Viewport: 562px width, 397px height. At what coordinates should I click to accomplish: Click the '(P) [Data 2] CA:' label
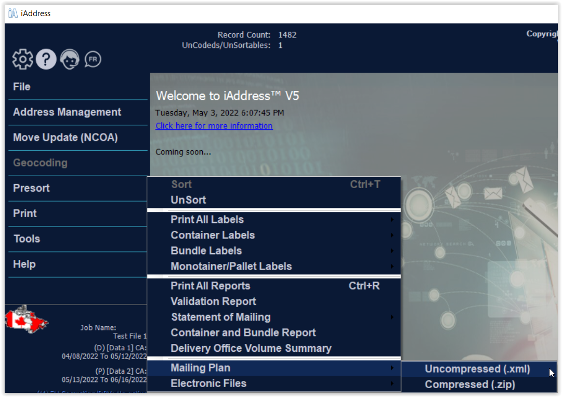click(121, 371)
